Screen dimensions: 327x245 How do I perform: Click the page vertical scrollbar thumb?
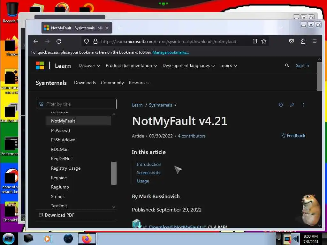[x=319, y=77]
